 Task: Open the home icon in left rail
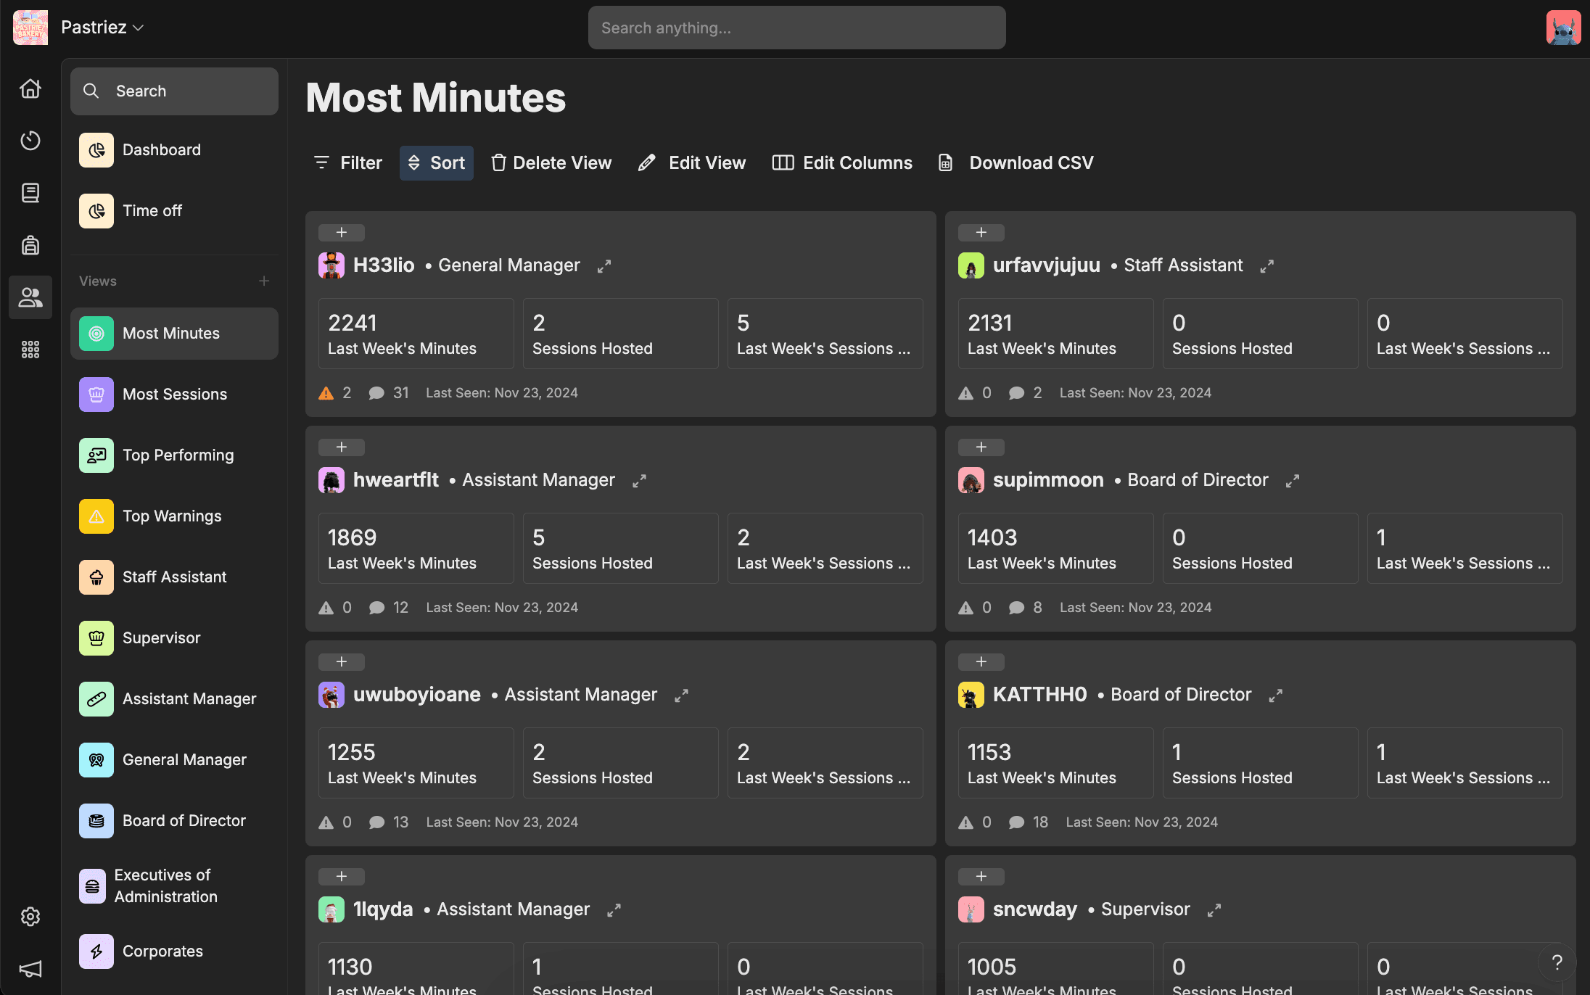click(x=30, y=88)
